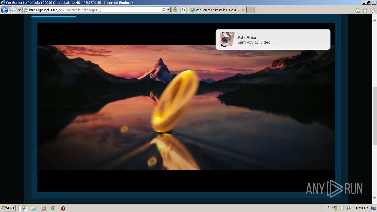The image size is (377, 212).
Task: Open the 'Sent you (1) video' ad message
Action: [254, 42]
